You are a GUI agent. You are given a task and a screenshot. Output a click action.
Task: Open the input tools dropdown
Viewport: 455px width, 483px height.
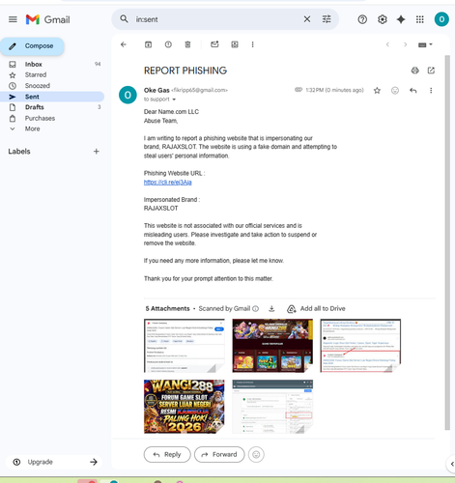425,44
